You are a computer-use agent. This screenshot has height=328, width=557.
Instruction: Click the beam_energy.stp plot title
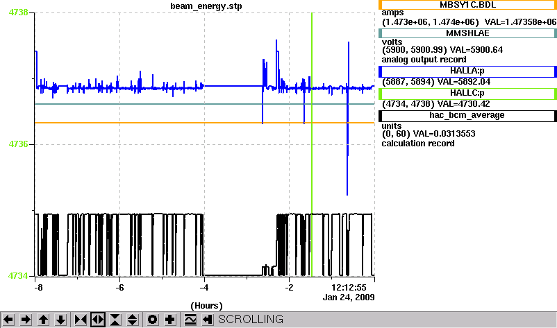pyautogui.click(x=206, y=6)
